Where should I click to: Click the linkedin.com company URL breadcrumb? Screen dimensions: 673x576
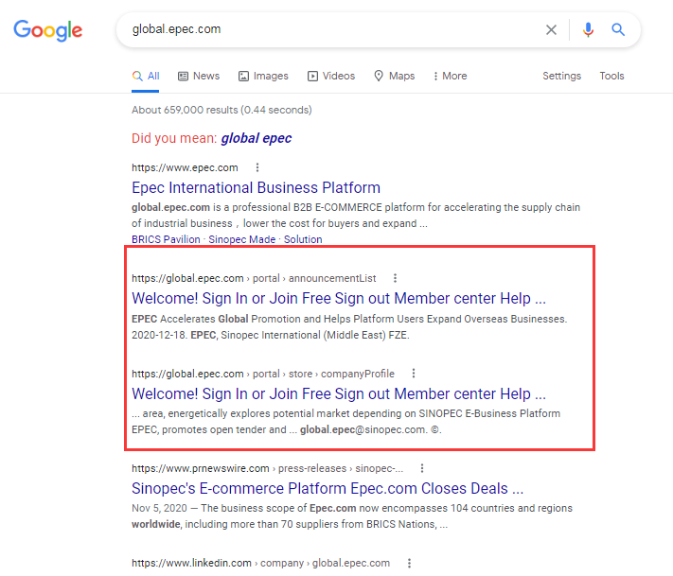[260, 563]
